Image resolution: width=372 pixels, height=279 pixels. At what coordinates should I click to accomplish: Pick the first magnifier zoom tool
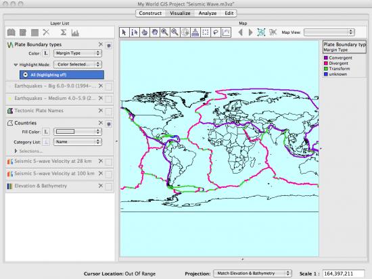coord(164,32)
